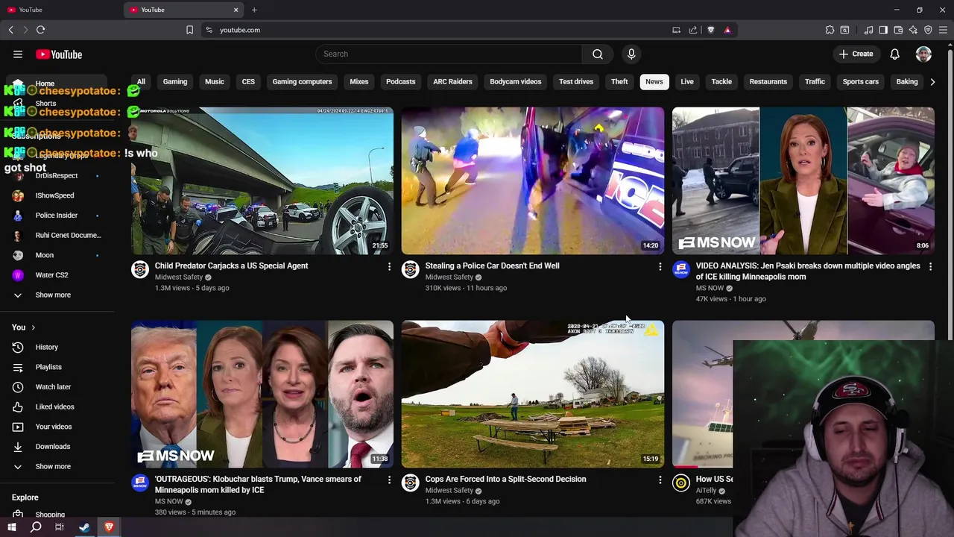Click MS NOW avatar beside VIDEO ANALYSIS

681,269
